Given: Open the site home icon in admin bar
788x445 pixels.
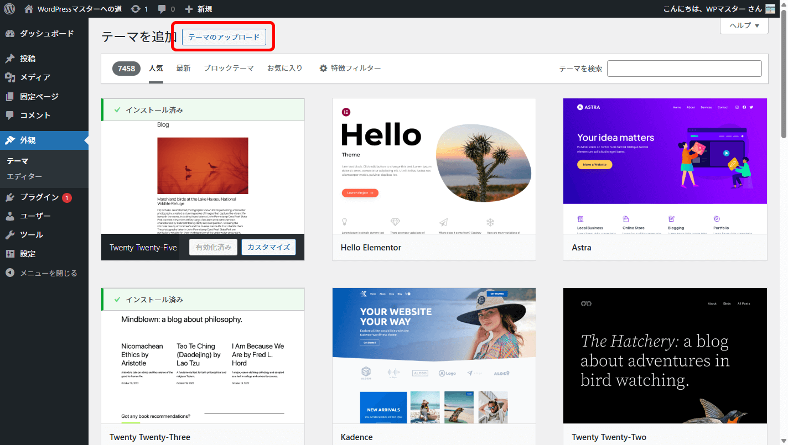Looking at the screenshot, I should (x=29, y=9).
